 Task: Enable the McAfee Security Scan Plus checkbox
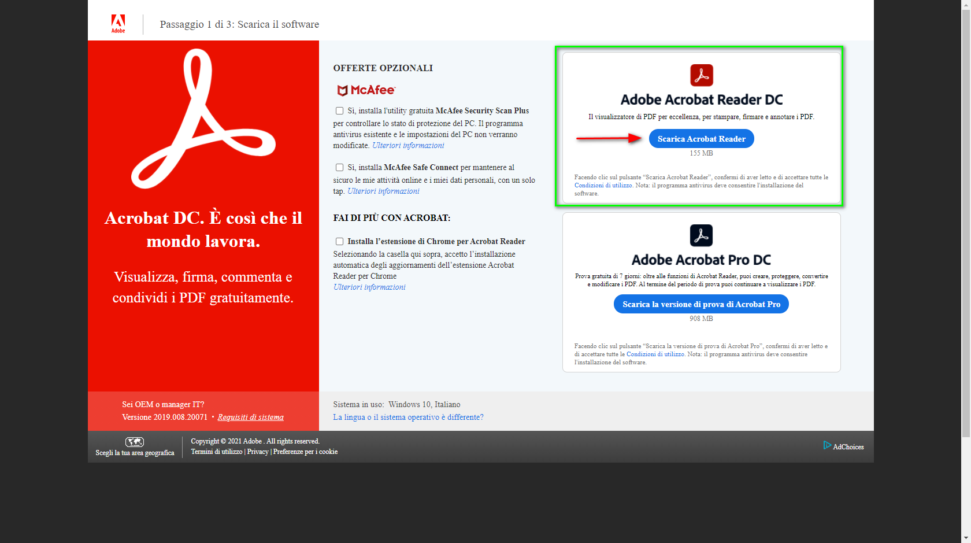point(339,111)
